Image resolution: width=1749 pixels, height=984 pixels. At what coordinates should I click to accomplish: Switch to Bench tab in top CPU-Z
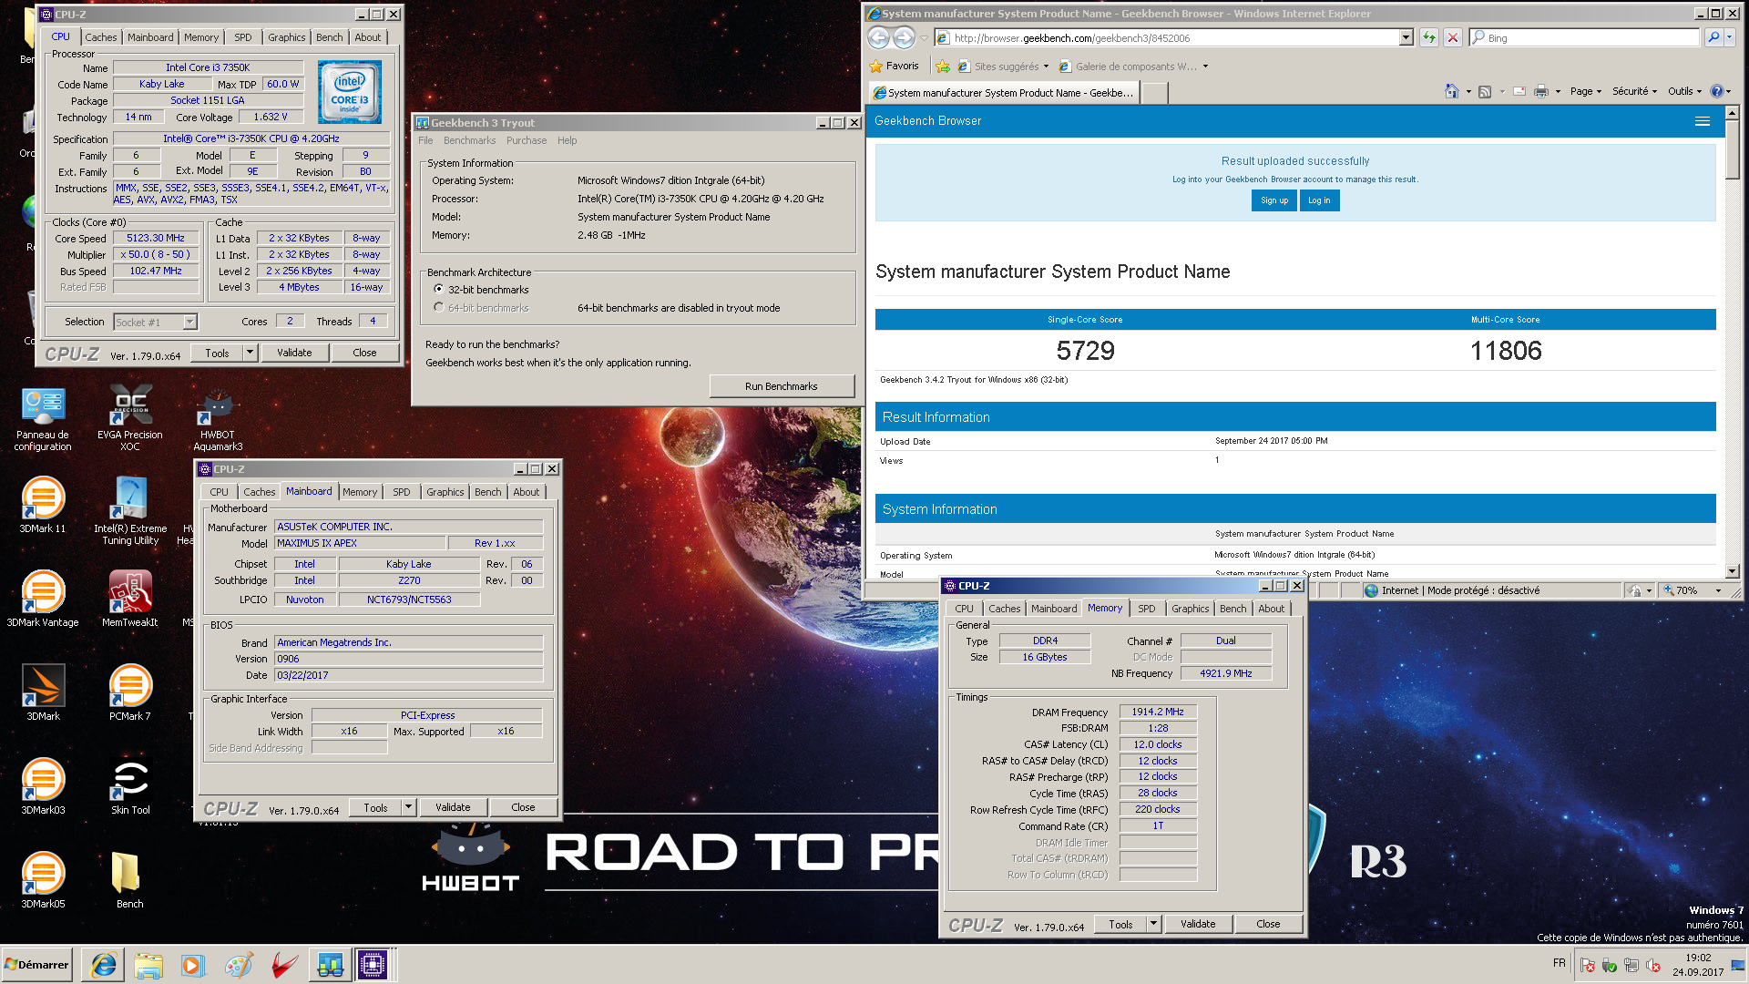click(x=330, y=37)
